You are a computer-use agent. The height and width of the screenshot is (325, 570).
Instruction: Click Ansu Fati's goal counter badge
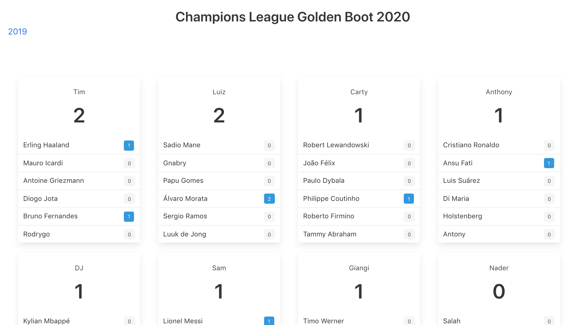[x=549, y=163]
